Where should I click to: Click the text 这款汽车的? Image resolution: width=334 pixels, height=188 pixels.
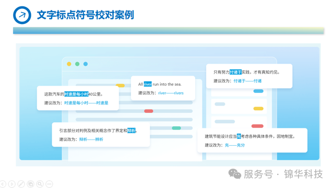tap(54, 94)
